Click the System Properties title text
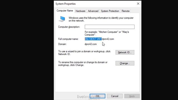The height and width of the screenshot is (100, 178). (x=66, y=4)
